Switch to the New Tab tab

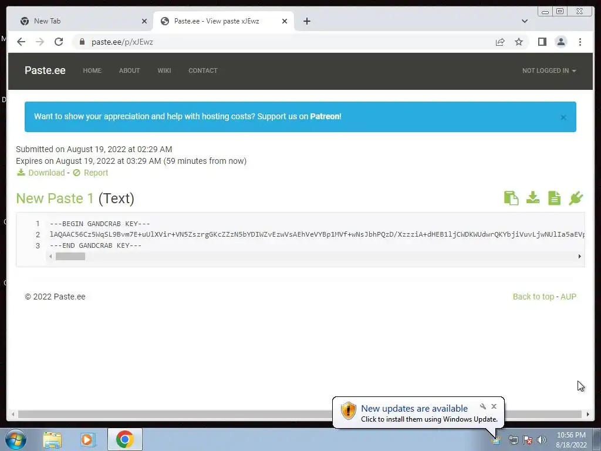tap(83, 21)
